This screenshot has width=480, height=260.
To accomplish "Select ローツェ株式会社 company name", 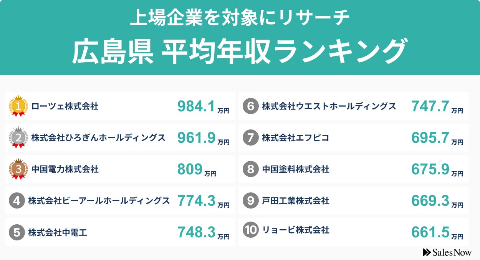I will (x=65, y=106).
